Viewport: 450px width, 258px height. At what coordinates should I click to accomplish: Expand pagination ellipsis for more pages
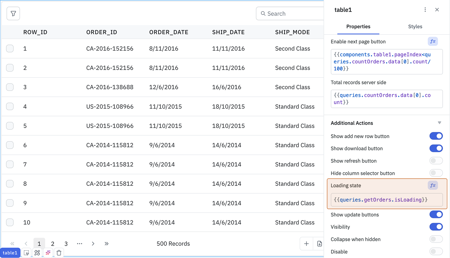click(79, 243)
